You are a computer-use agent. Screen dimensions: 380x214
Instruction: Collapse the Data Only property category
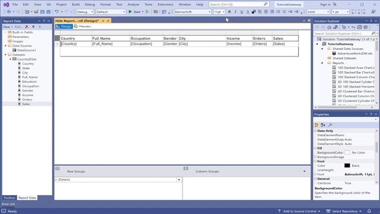(315, 131)
